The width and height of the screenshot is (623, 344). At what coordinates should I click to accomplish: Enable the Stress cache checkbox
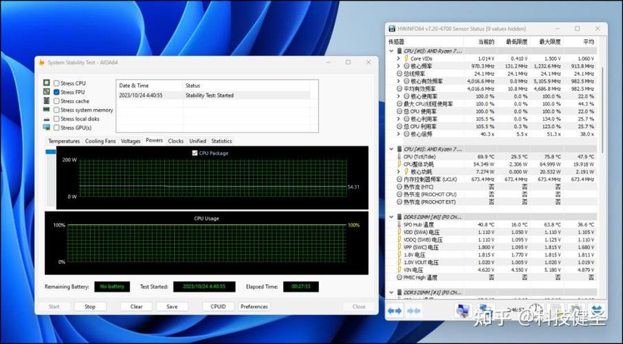tap(56, 101)
